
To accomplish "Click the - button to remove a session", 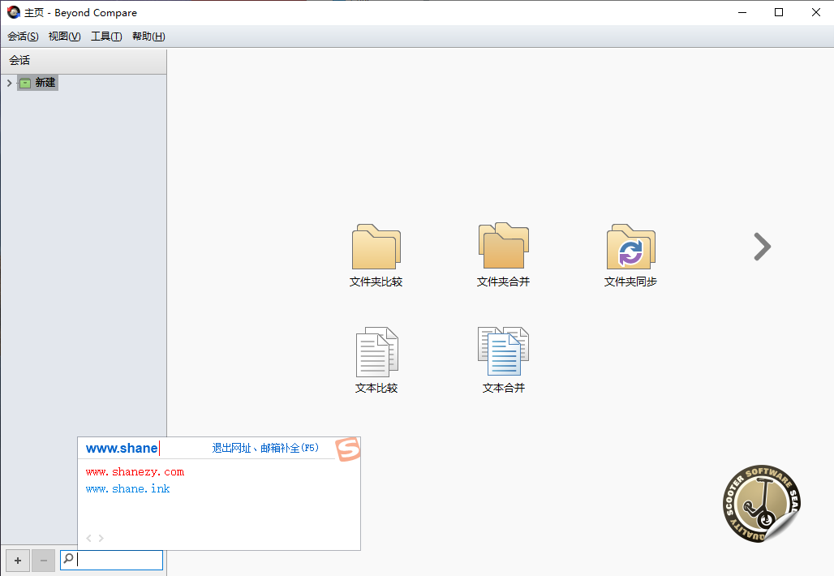I will tap(43, 560).
